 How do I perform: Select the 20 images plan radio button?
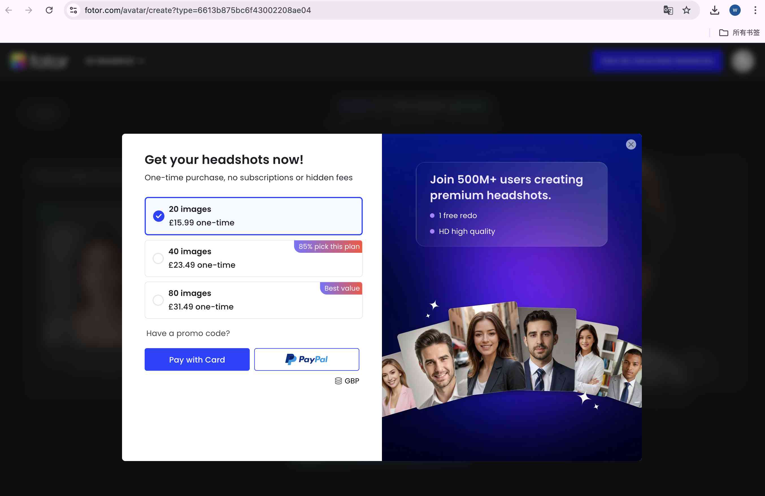[158, 216]
